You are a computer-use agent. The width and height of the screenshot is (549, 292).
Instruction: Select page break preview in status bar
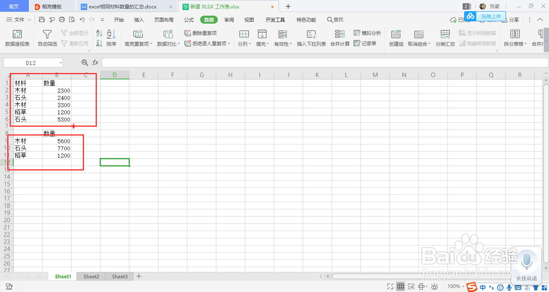411,286
